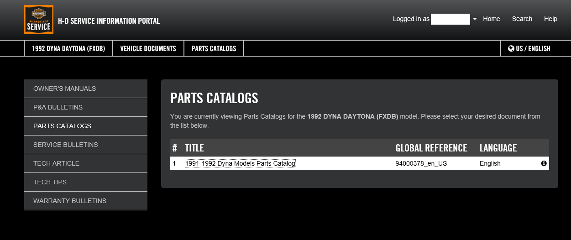Go to Home in top navigation

click(x=492, y=19)
